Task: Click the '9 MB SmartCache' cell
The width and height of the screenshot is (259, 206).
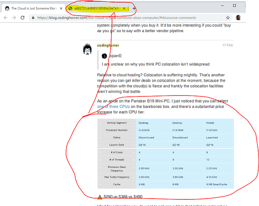Action: click(x=216, y=185)
